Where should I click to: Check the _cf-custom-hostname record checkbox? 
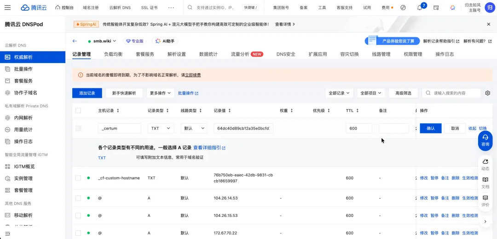pos(78,178)
